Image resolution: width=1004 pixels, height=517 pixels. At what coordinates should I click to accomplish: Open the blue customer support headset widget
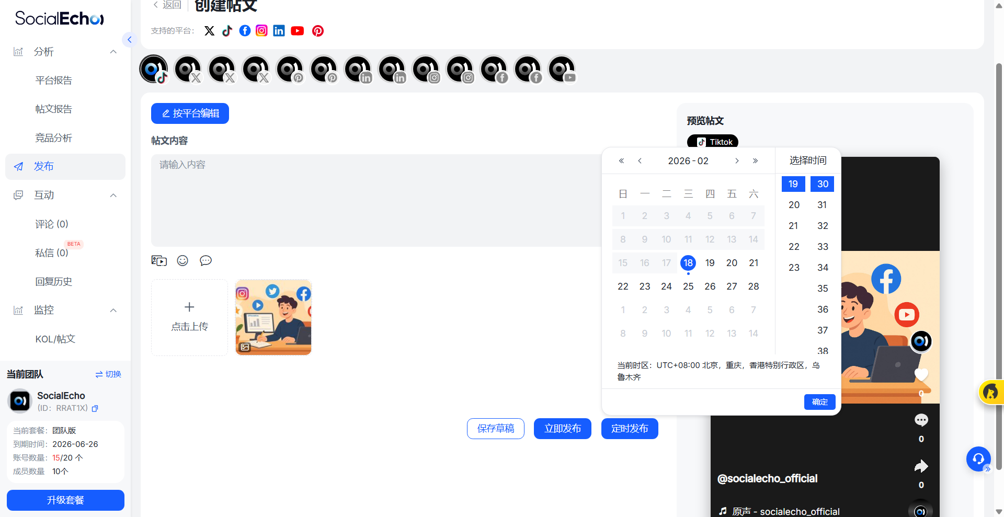pos(978,459)
